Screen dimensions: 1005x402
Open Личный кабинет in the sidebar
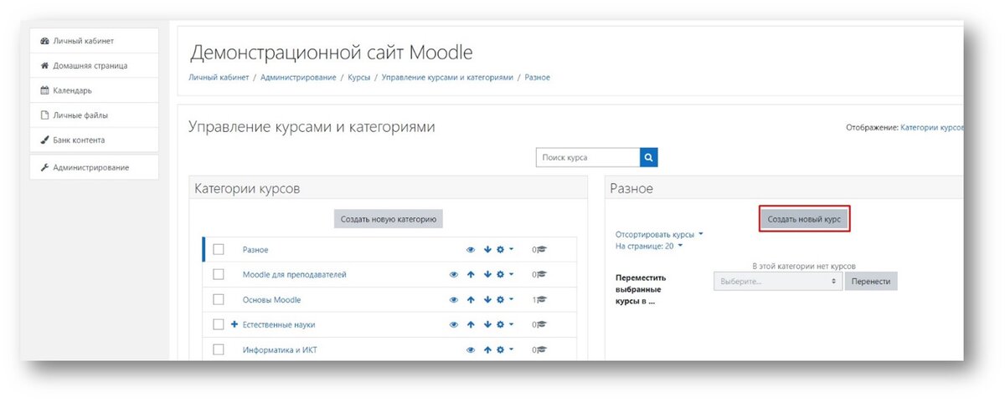pyautogui.click(x=94, y=40)
